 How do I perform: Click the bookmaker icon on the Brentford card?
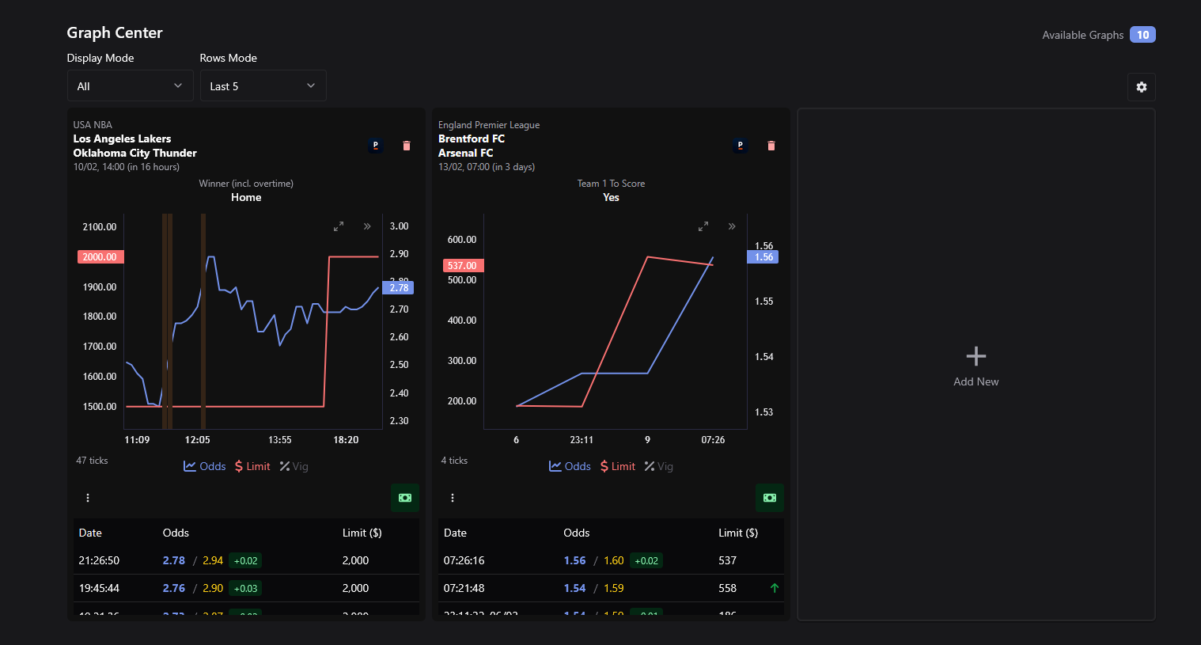tap(741, 146)
